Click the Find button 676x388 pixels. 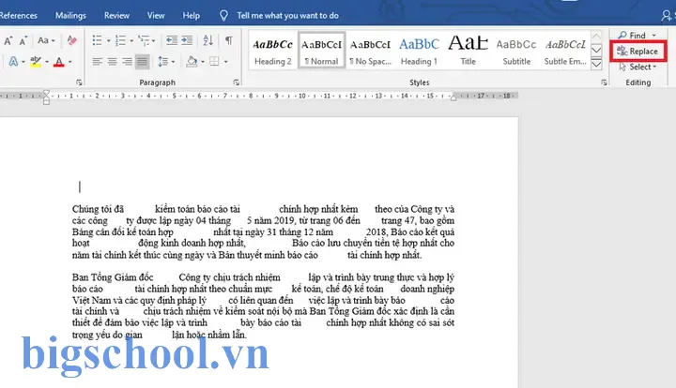632,36
